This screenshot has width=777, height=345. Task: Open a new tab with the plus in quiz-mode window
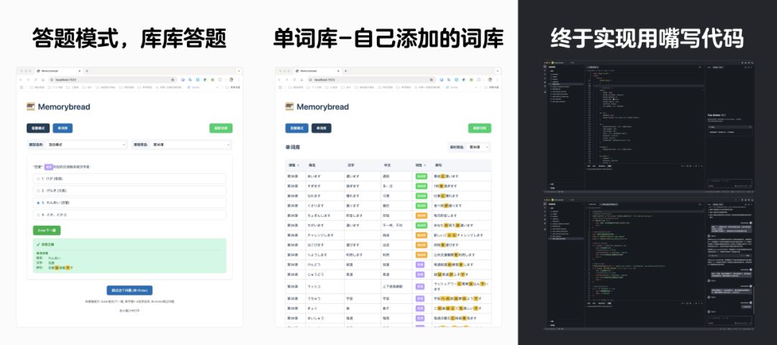click(87, 70)
